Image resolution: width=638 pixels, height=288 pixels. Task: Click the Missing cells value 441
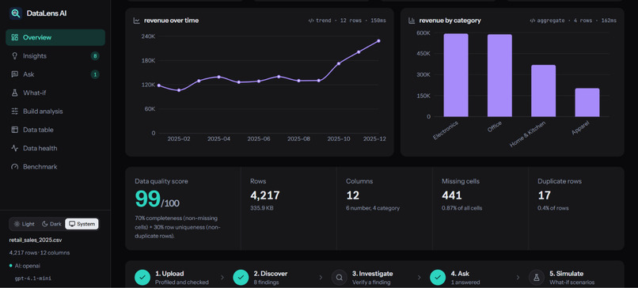452,195
